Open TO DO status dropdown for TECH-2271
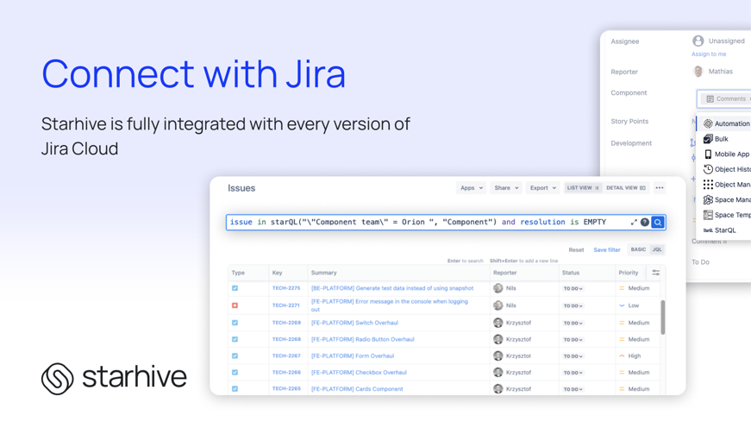Viewport: 751px width, 428px height. [573, 305]
